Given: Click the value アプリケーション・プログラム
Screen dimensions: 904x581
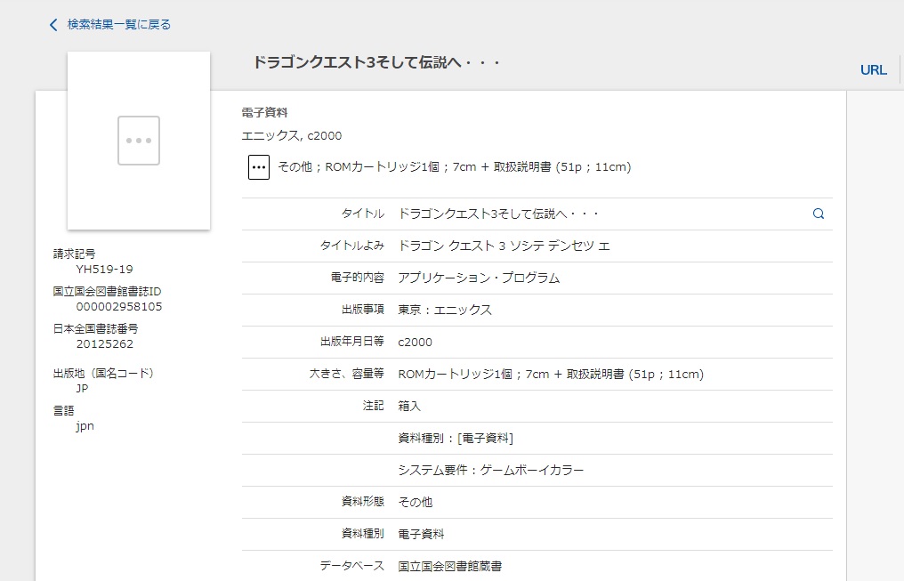Looking at the screenshot, I should [479, 278].
